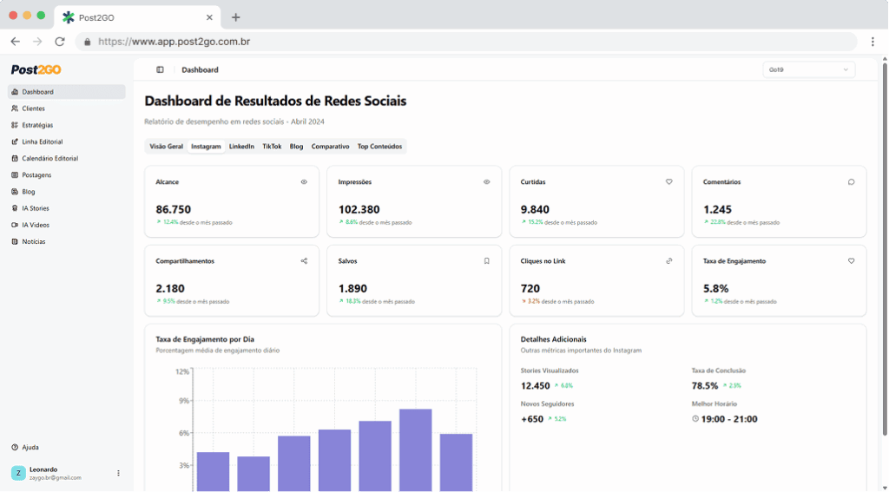Select the Instagram tab

click(206, 147)
